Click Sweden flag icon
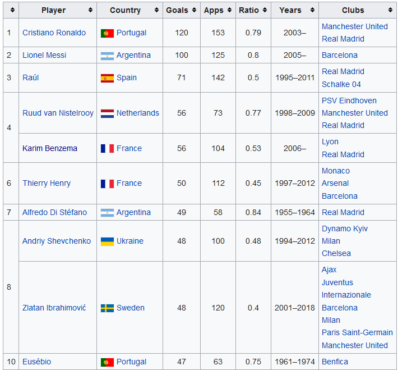The width and height of the screenshot is (398, 370). (x=107, y=308)
